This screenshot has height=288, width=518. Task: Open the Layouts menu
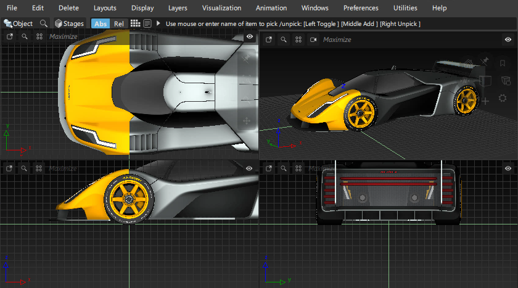tap(105, 8)
